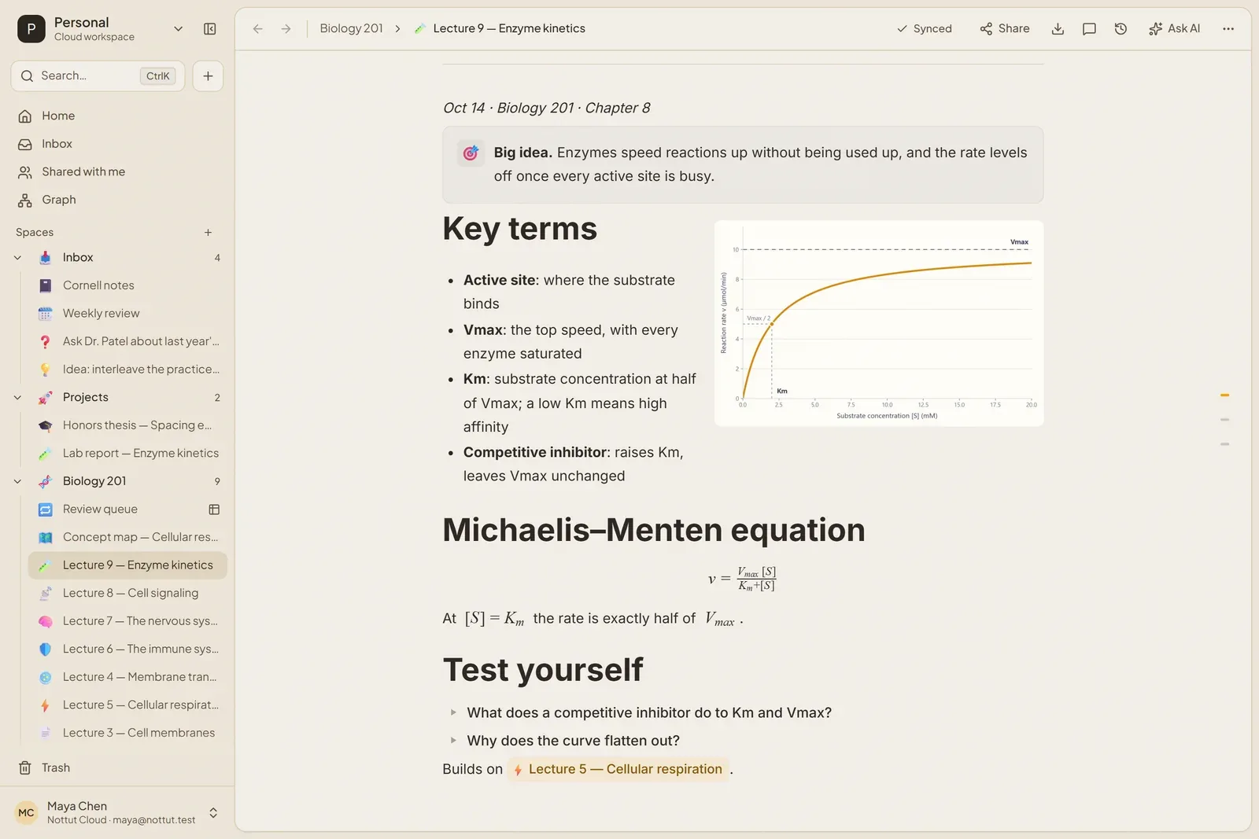Viewport: 1259px width, 839px height.
Task: Focus the Search field
Action: 98,76
